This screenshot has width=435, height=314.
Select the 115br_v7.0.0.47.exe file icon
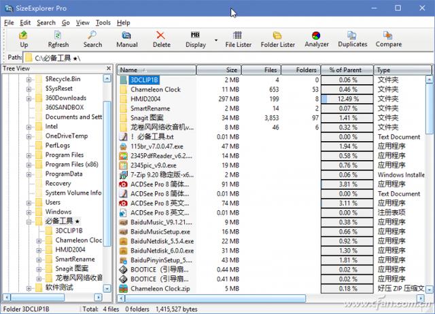[123, 146]
